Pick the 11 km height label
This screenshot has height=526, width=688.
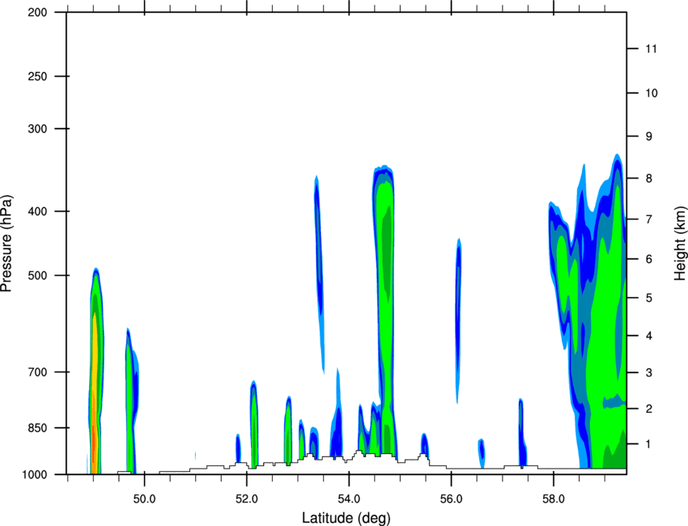651,49
